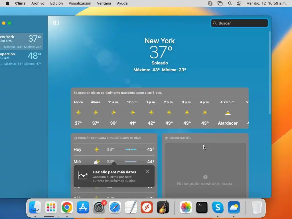Open Skype from the Dock
The width and height of the screenshot is (292, 219).
(218, 207)
